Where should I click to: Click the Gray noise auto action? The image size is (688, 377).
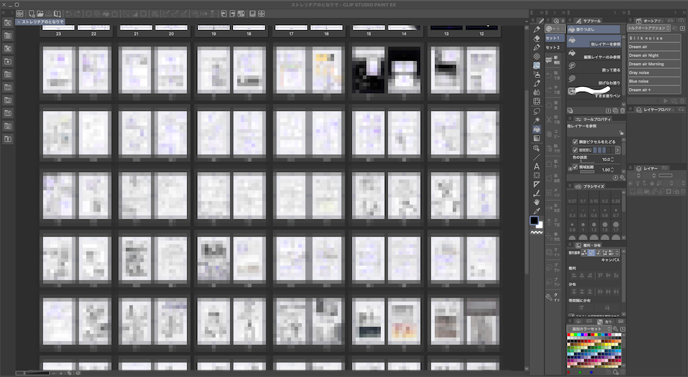pyautogui.click(x=654, y=72)
